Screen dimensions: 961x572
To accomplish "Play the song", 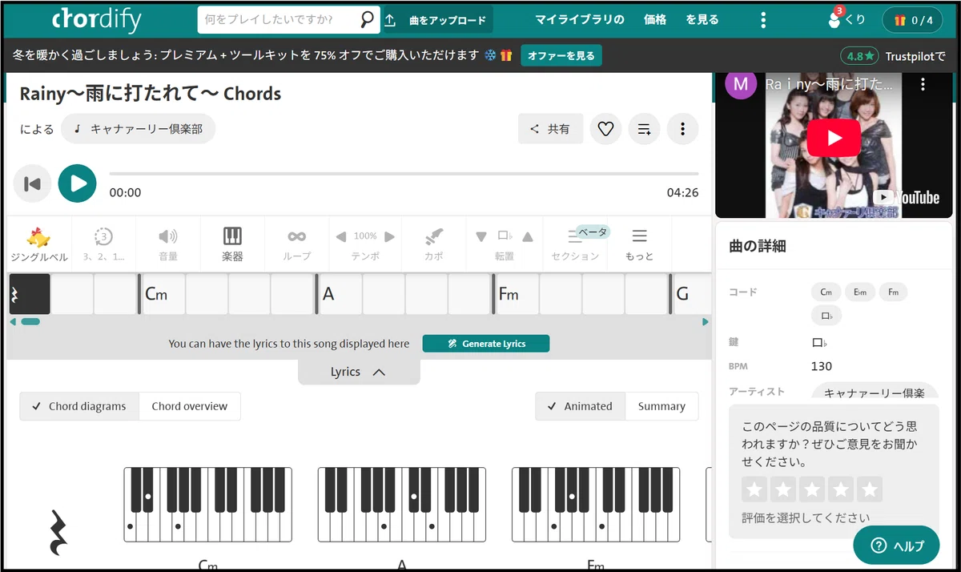I will 78,183.
